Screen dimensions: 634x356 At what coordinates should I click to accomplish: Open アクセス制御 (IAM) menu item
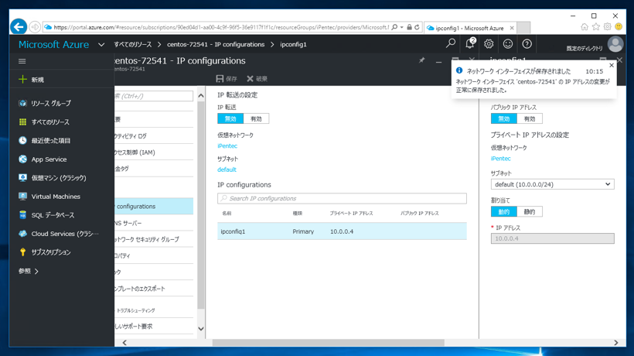[x=154, y=152]
